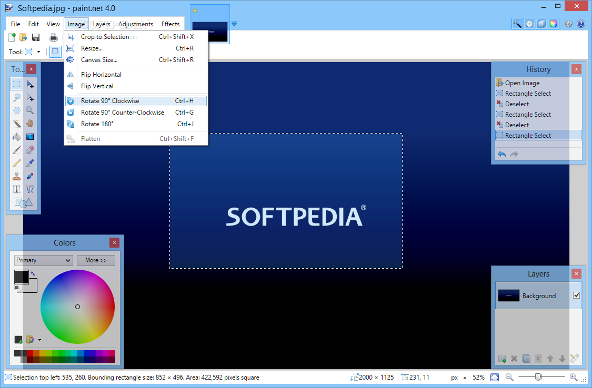Open the File menu
The image size is (592, 388).
point(15,24)
